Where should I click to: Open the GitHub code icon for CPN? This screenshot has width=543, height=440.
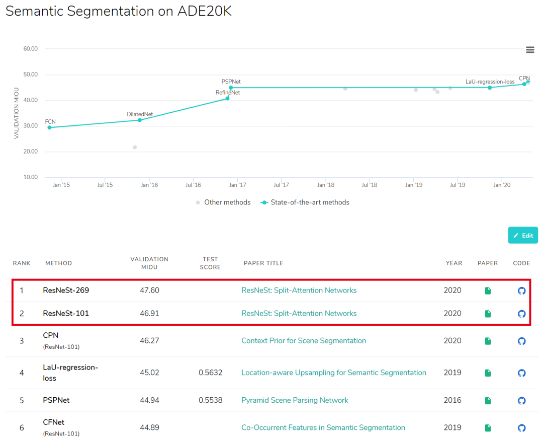521,341
